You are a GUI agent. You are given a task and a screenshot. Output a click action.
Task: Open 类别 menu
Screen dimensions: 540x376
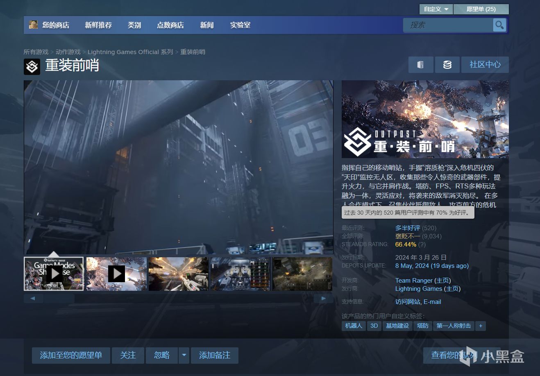pyautogui.click(x=134, y=25)
